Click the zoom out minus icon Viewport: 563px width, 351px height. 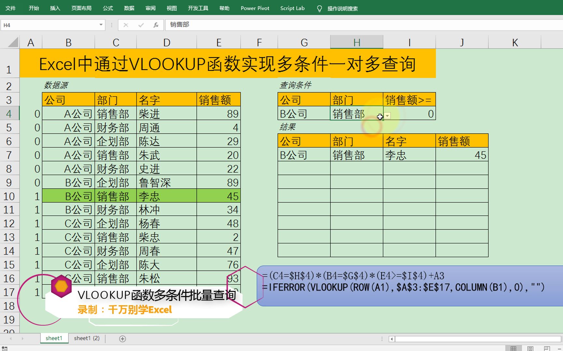tap(559, 348)
